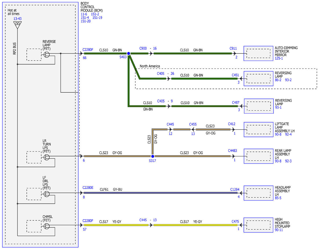This screenshot has width=322, height=249.
Task: Open the 13-43 page reference
Action: click(x=18, y=19)
